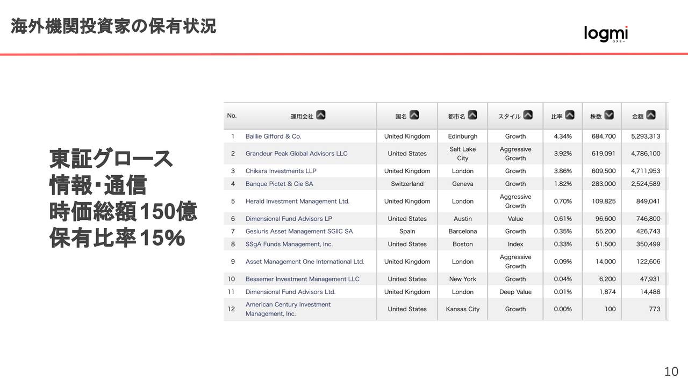
Task: Open Gesiuris Asset Management SGIIC SA link
Action: click(299, 232)
